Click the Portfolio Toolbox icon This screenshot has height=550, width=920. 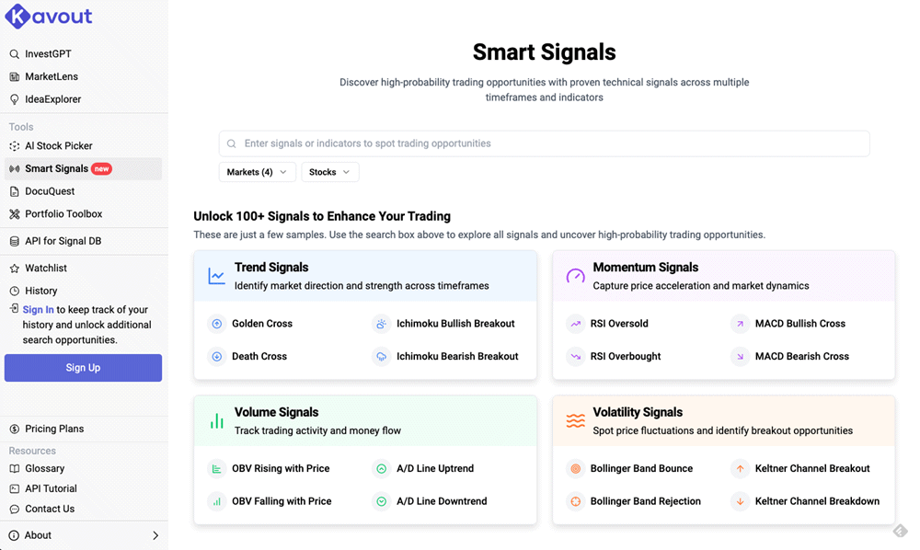point(15,213)
